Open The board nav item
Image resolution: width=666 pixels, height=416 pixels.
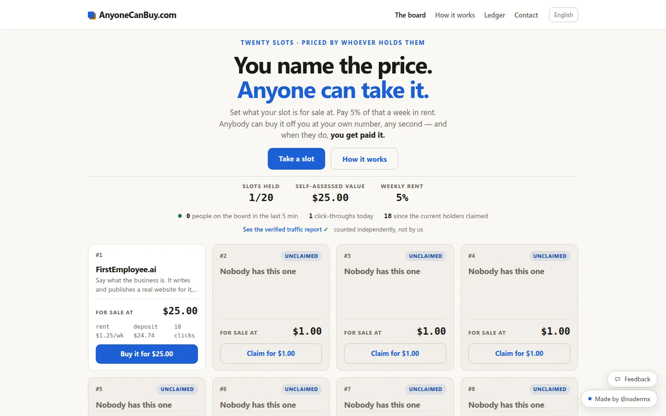coord(410,15)
